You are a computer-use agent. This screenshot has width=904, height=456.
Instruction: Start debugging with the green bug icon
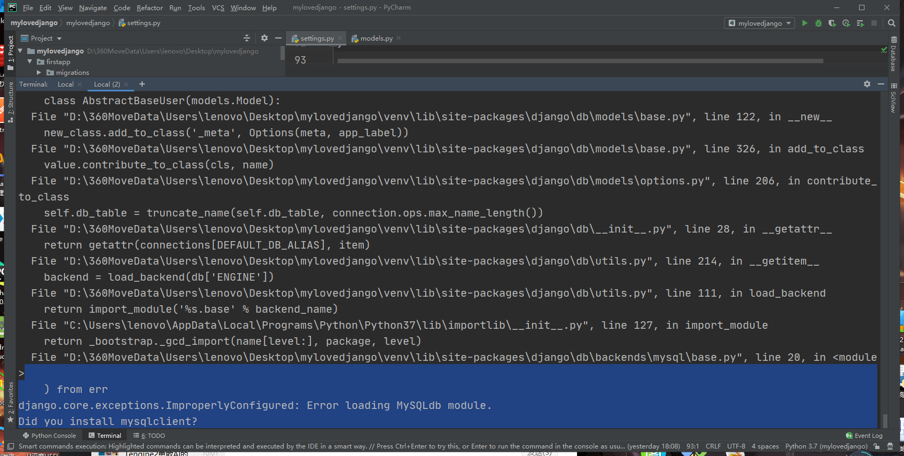[819, 23]
